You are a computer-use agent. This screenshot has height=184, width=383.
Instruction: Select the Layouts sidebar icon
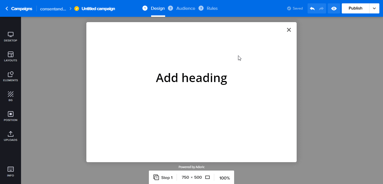[10, 57]
